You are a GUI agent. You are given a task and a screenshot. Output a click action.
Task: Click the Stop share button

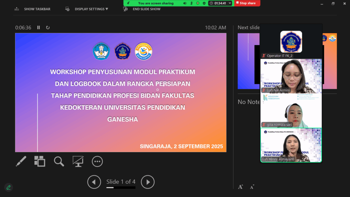click(247, 3)
